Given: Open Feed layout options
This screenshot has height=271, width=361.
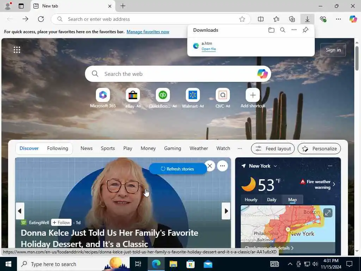Looking at the screenshot, I should click(273, 149).
